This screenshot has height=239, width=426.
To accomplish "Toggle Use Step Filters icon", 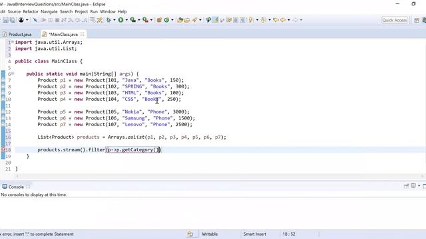I will [99, 20].
